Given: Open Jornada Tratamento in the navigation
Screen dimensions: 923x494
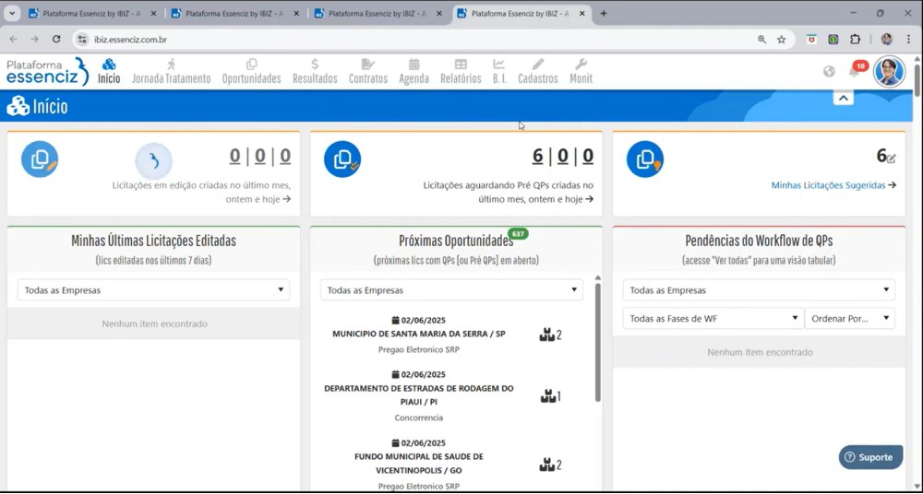Looking at the screenshot, I should pos(172,71).
